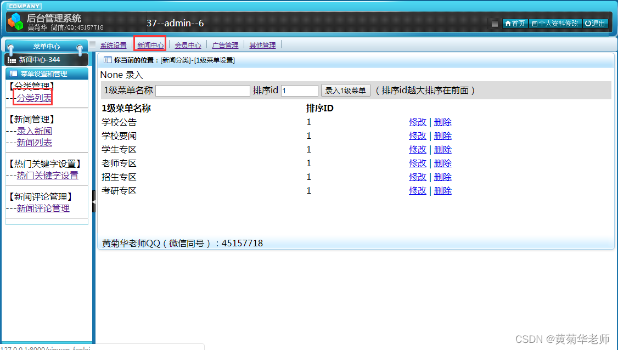Image resolution: width=618 pixels, height=350 pixels.
Task: Click the grid icon beside 新闻中心-344
Action: point(13,59)
